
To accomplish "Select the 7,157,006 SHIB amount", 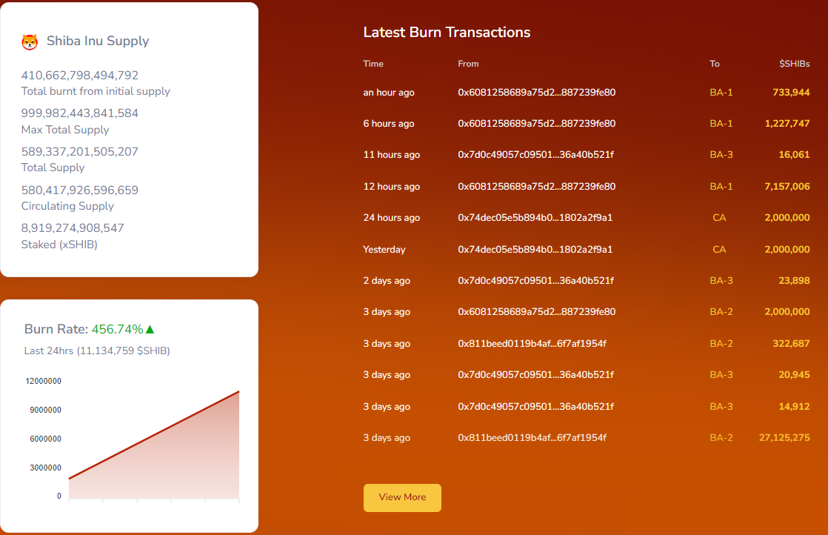I will click(787, 187).
